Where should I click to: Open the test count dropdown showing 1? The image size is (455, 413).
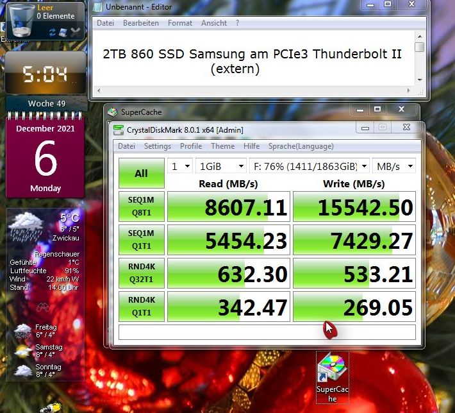click(180, 166)
